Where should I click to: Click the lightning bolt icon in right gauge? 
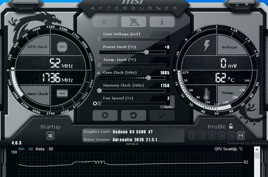point(207,46)
